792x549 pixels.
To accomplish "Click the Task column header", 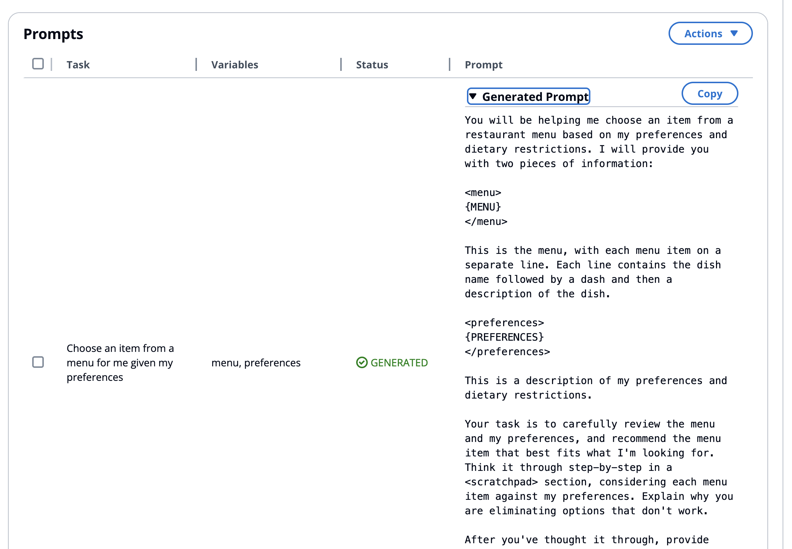I will point(78,65).
